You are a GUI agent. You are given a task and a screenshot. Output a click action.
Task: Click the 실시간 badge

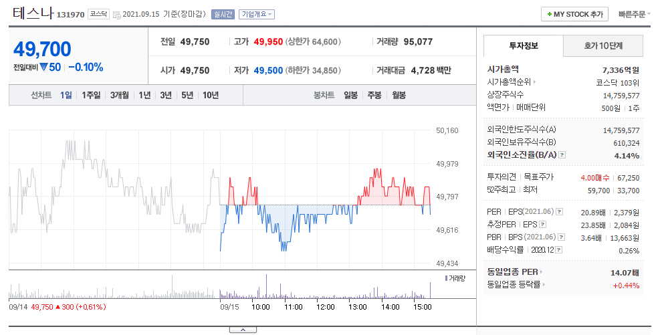pyautogui.click(x=223, y=15)
